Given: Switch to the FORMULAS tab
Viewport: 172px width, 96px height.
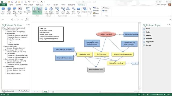Looking at the screenshot, I should [40, 5].
